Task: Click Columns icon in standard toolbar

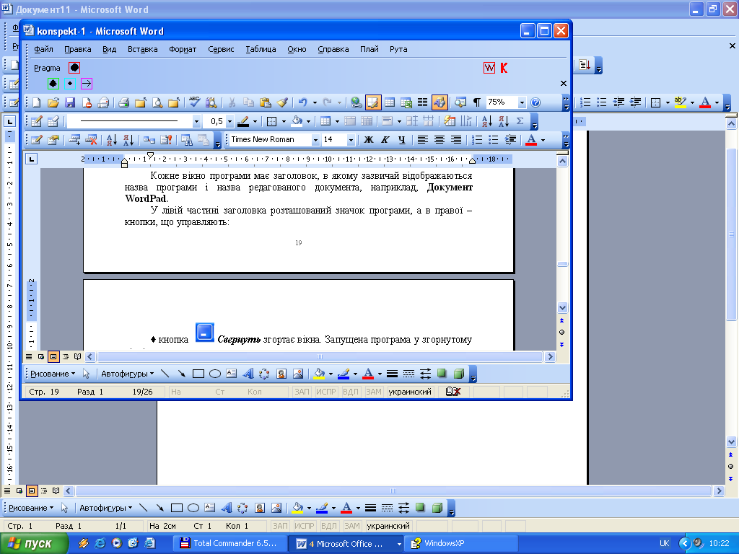Action: click(422, 102)
